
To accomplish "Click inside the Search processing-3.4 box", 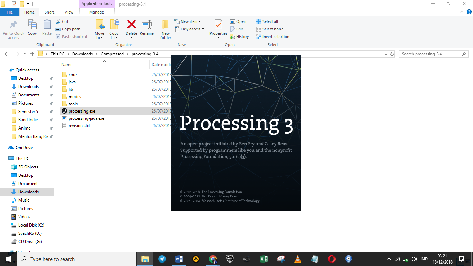I will (x=429, y=54).
